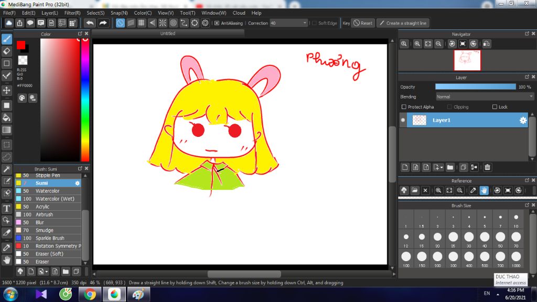Select the Hand tool

tap(6, 260)
